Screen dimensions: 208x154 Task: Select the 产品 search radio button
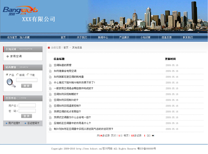point(7,75)
